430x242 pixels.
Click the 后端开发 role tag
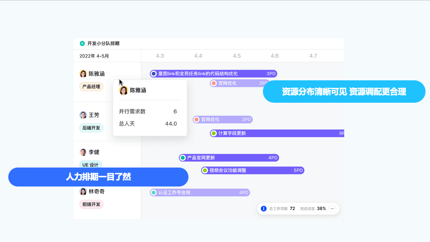point(91,128)
